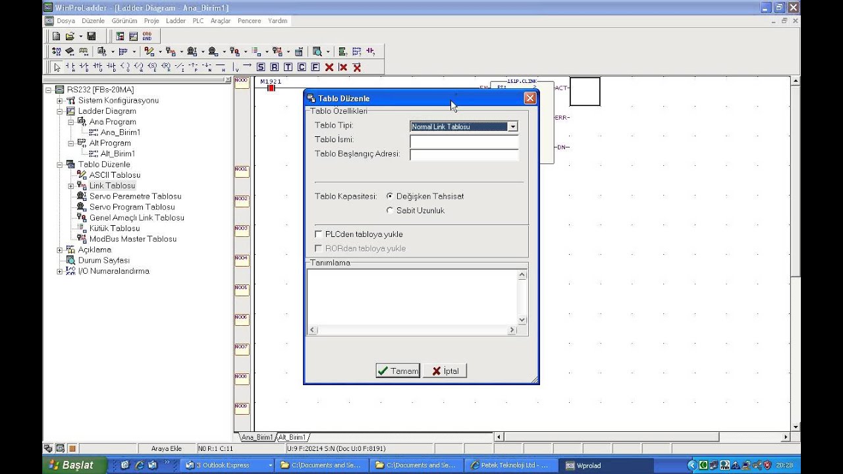Image resolution: width=843 pixels, height=474 pixels.
Task: Click the boxed S function button
Action: click(x=261, y=67)
